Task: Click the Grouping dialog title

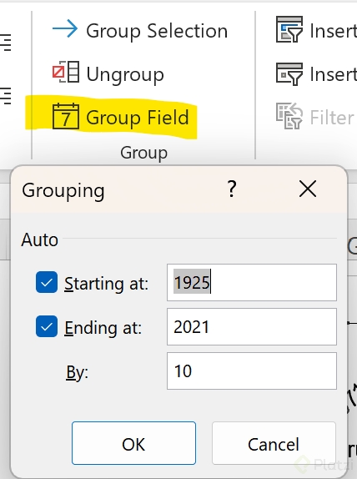Action: [x=63, y=190]
